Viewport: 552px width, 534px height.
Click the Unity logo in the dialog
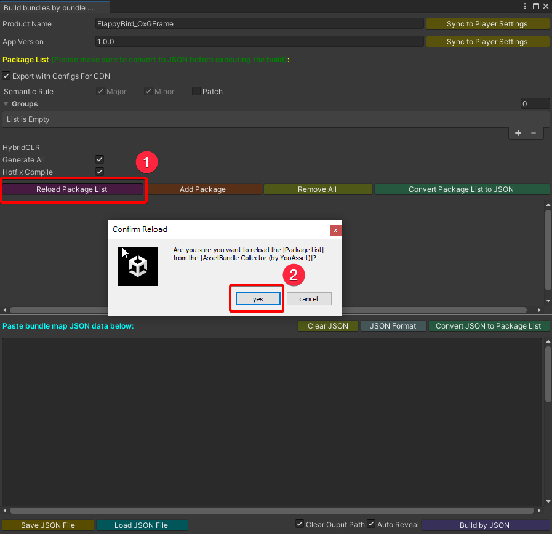click(138, 266)
